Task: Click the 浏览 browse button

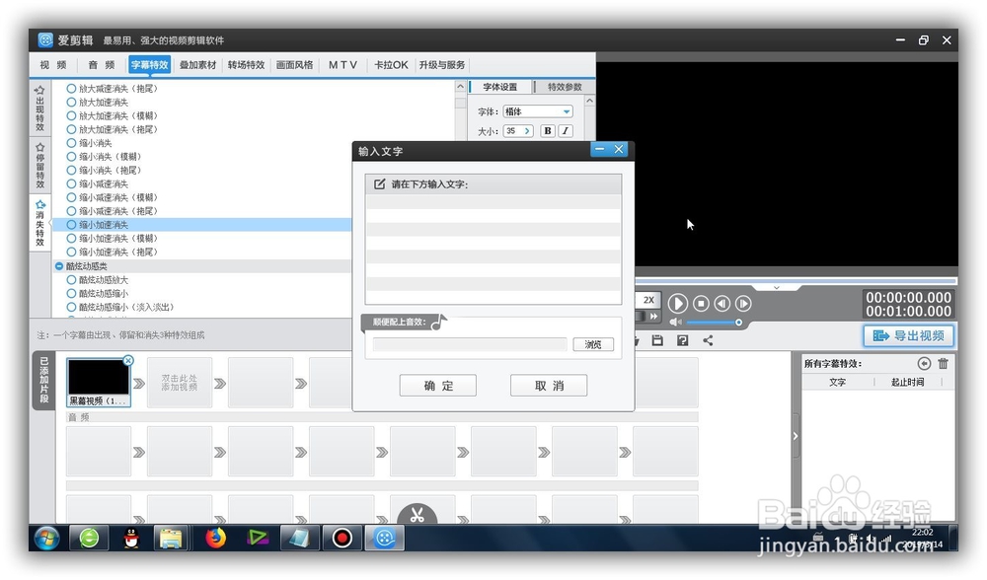Action: (x=593, y=344)
